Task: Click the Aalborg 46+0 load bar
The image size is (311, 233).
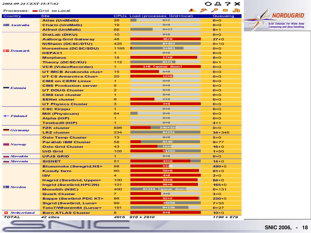Action: click(x=166, y=39)
